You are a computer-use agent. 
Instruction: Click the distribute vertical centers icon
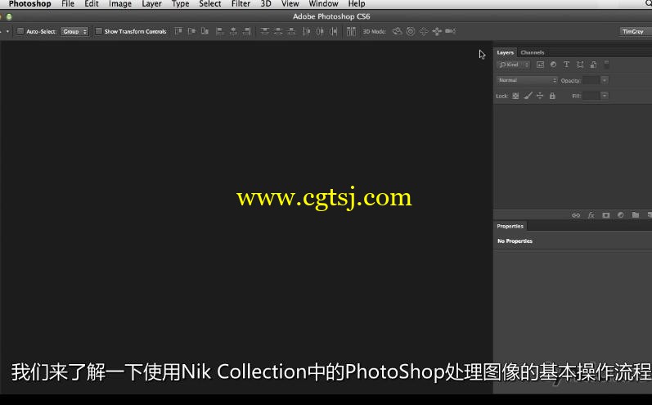click(x=278, y=31)
